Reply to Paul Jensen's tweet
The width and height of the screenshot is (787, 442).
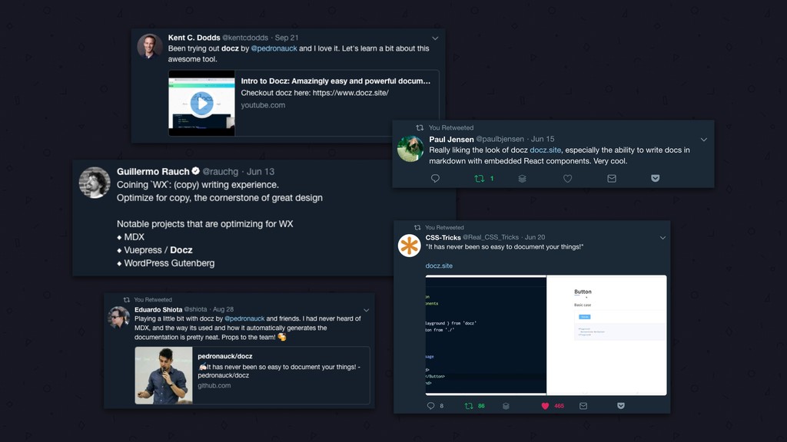tap(435, 178)
